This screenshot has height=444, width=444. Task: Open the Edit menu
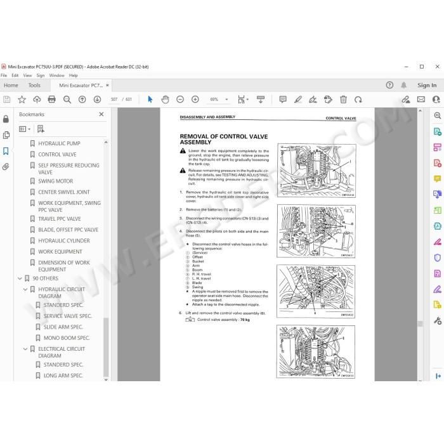click(15, 75)
